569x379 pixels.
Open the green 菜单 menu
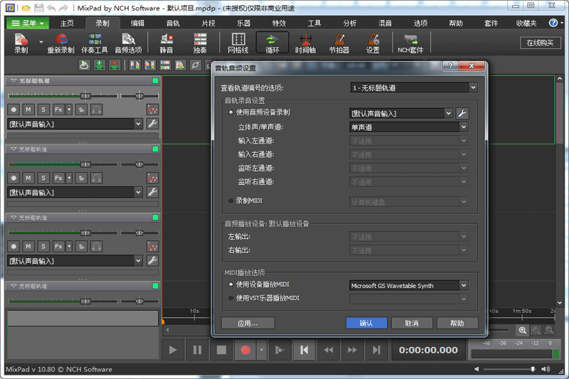28,23
